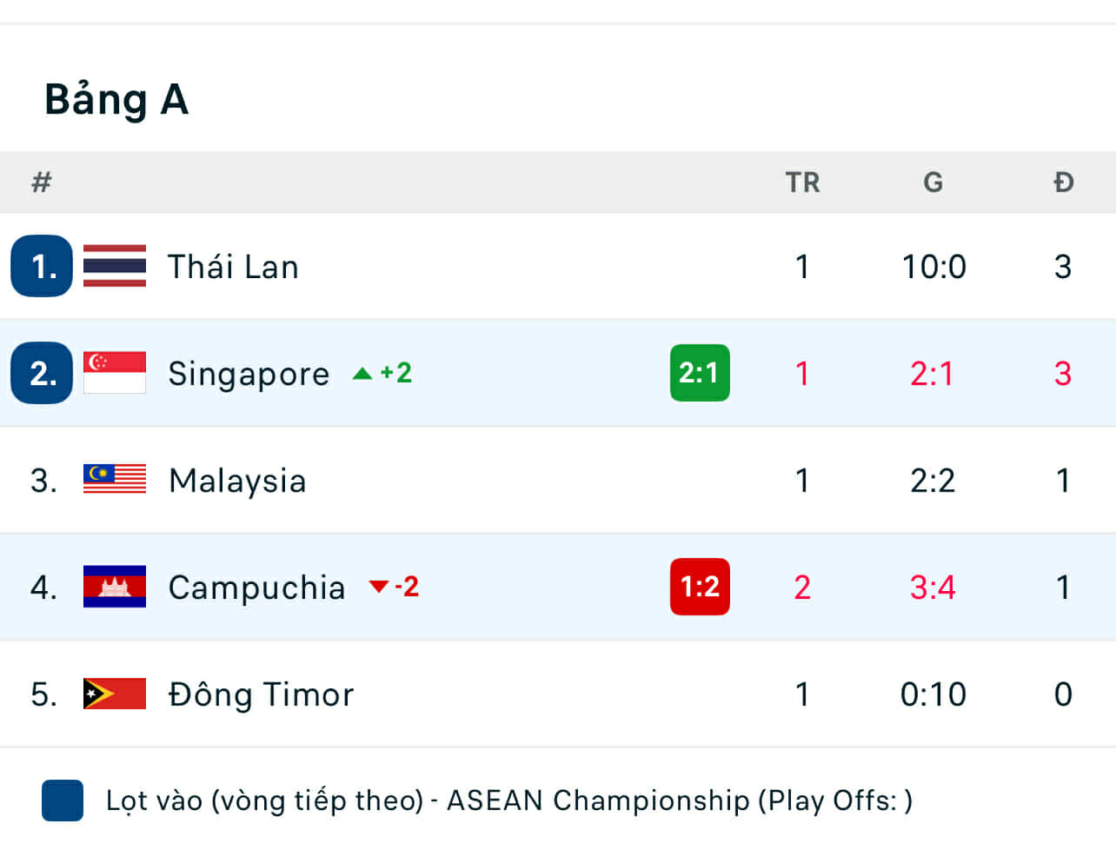Screen dimensions: 1116x857
Task: Select the Malaysia team name
Action: pyautogui.click(x=237, y=481)
